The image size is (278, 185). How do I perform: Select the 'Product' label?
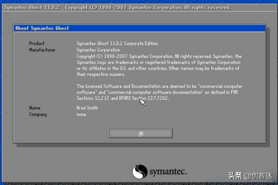(x=37, y=43)
